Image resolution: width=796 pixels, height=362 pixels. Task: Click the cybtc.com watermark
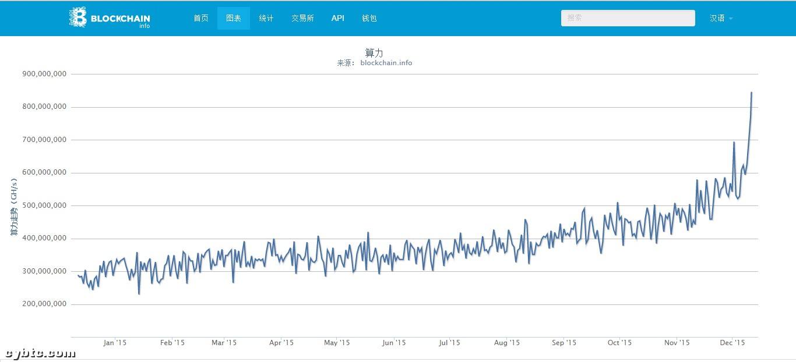tap(41, 353)
